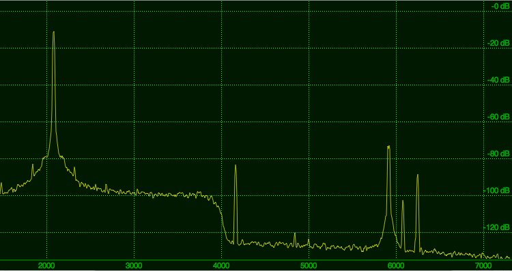Click the -0 dB level label
The height and width of the screenshot is (271, 512).
coord(500,6)
